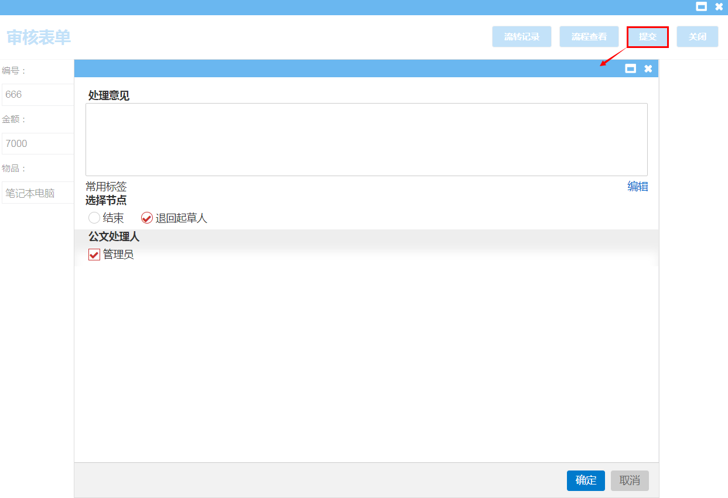
Task: Focus the 编号 field showing 666
Action: tap(38, 94)
